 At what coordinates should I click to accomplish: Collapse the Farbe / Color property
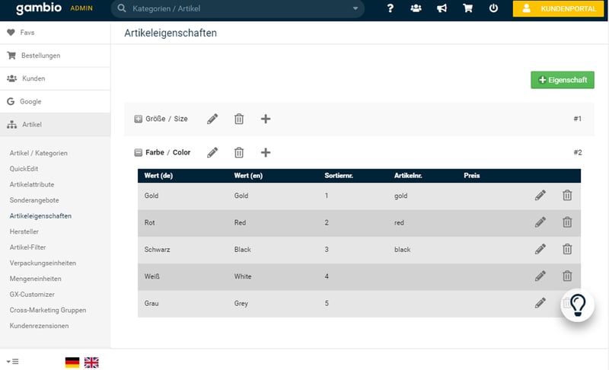[x=138, y=152]
